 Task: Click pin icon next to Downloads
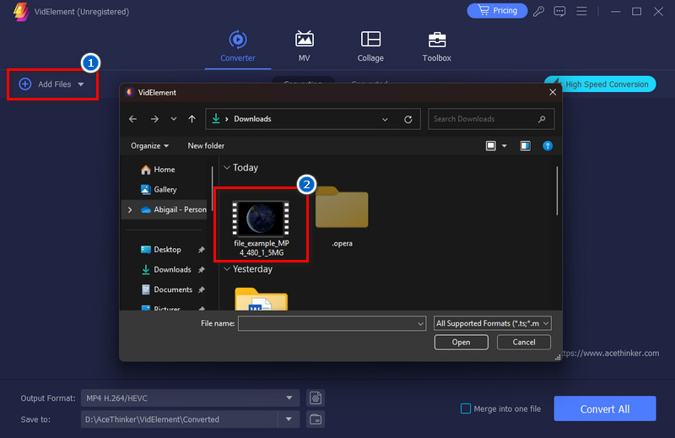202,269
